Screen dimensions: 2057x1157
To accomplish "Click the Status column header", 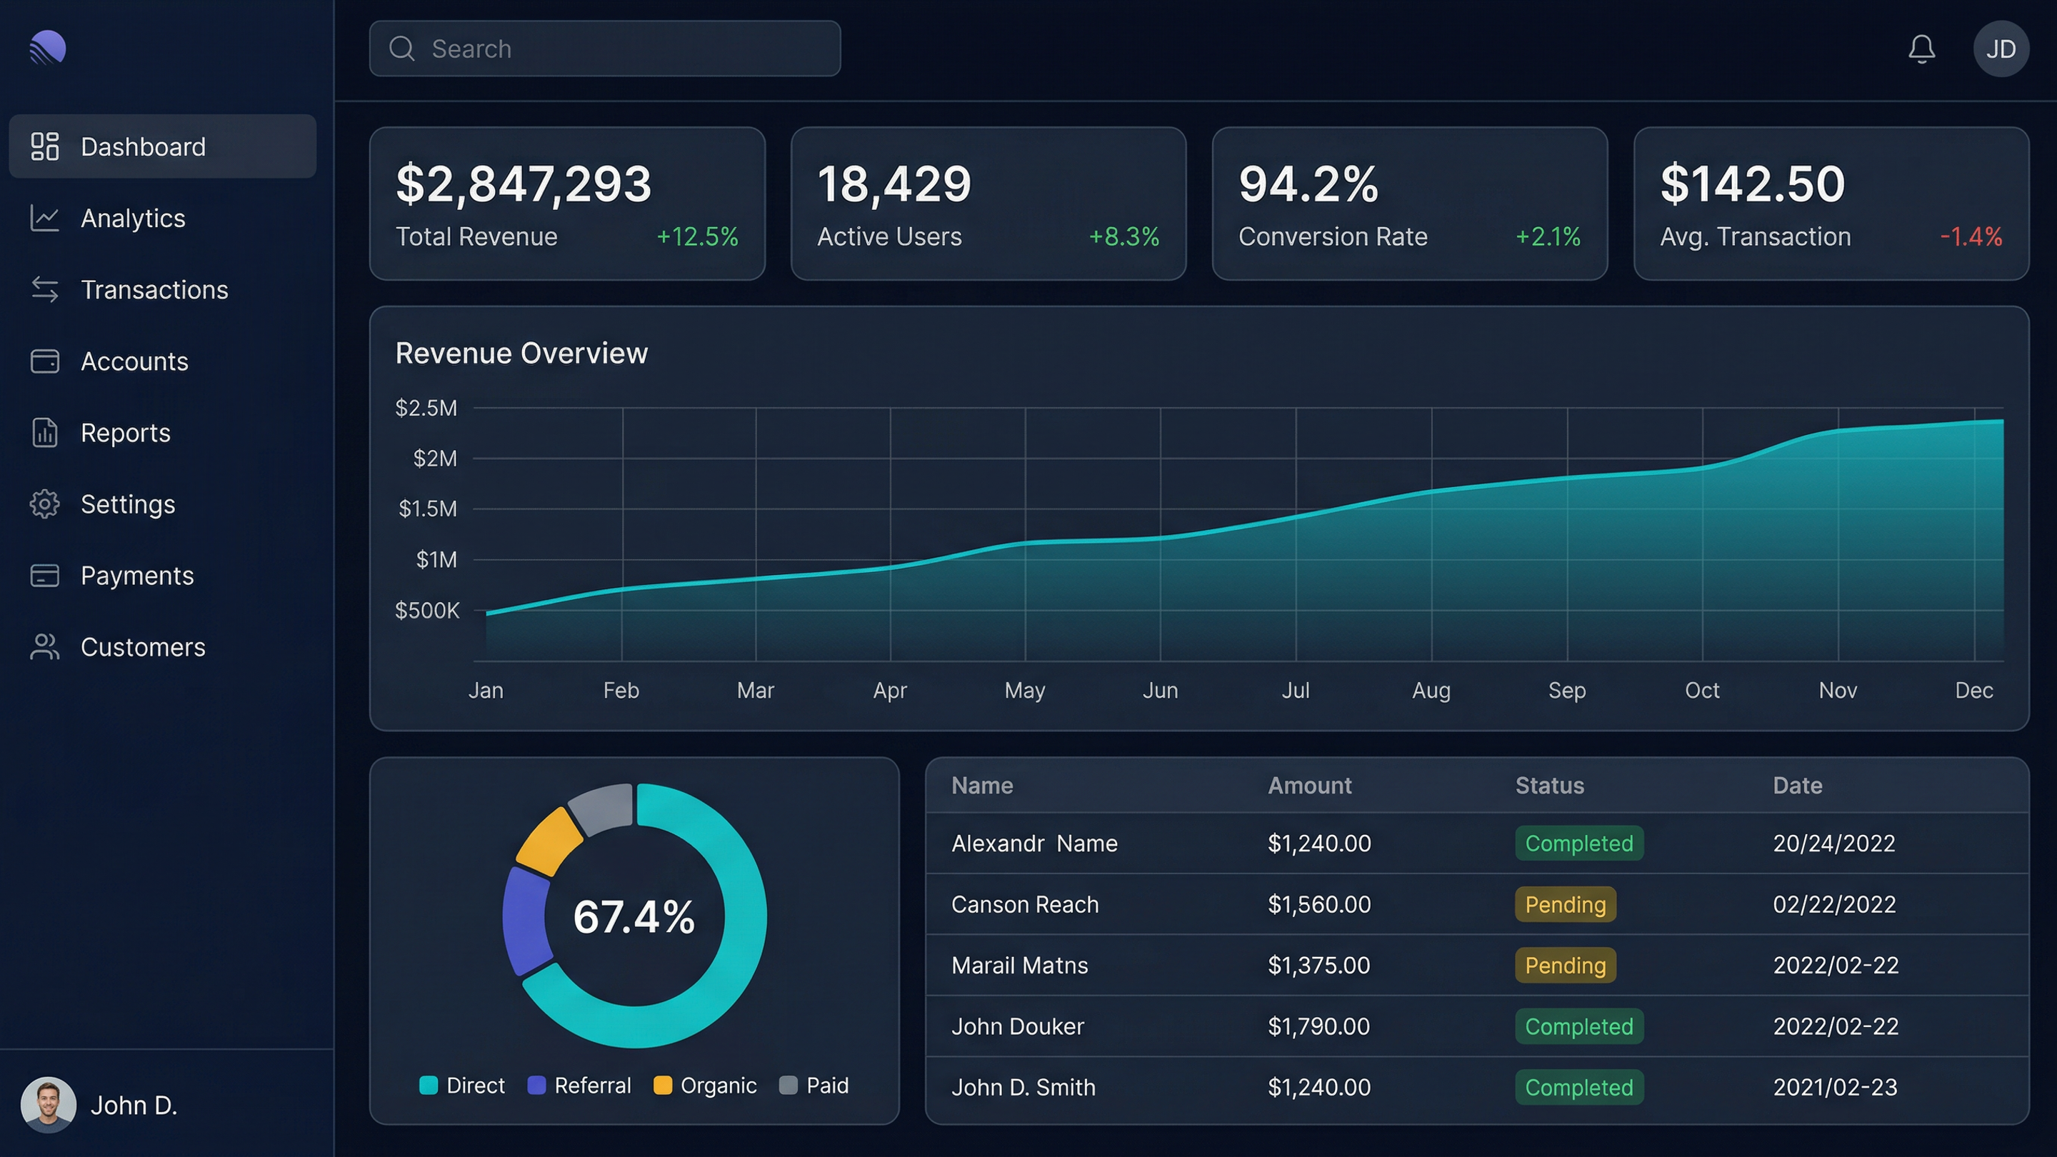I will [1549, 786].
